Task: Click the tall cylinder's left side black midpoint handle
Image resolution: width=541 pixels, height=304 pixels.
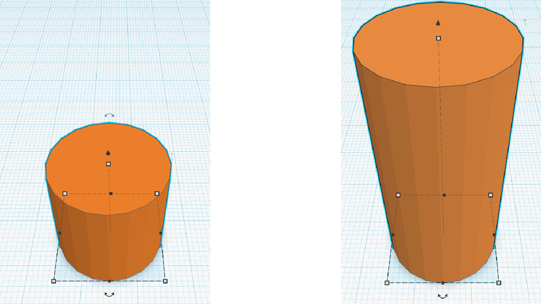Action: [x=393, y=235]
